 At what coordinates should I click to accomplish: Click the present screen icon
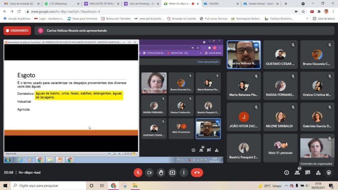click(x=172, y=173)
